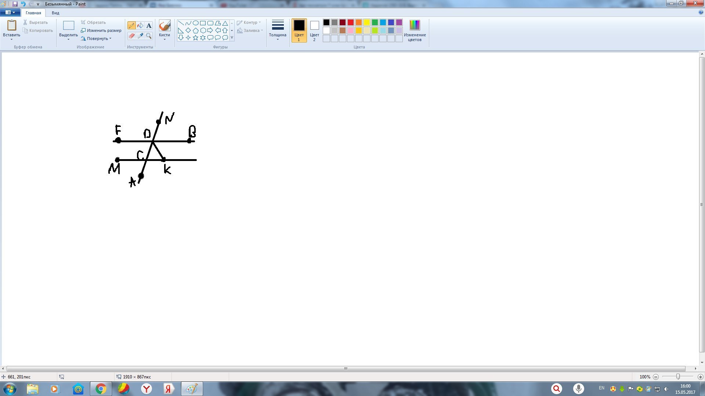Activate the Цвет 2 color slot

click(314, 30)
